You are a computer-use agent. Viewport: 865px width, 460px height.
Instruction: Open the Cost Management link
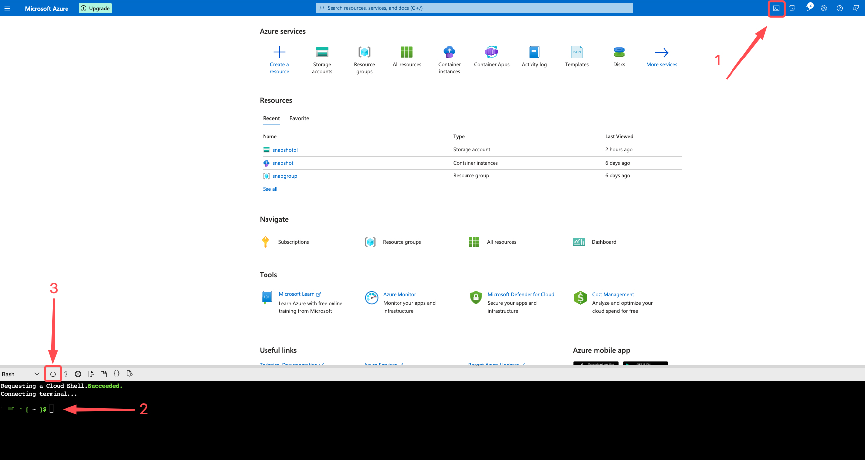613,294
